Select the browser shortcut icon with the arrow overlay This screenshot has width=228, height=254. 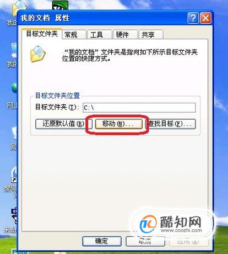(x=12, y=181)
